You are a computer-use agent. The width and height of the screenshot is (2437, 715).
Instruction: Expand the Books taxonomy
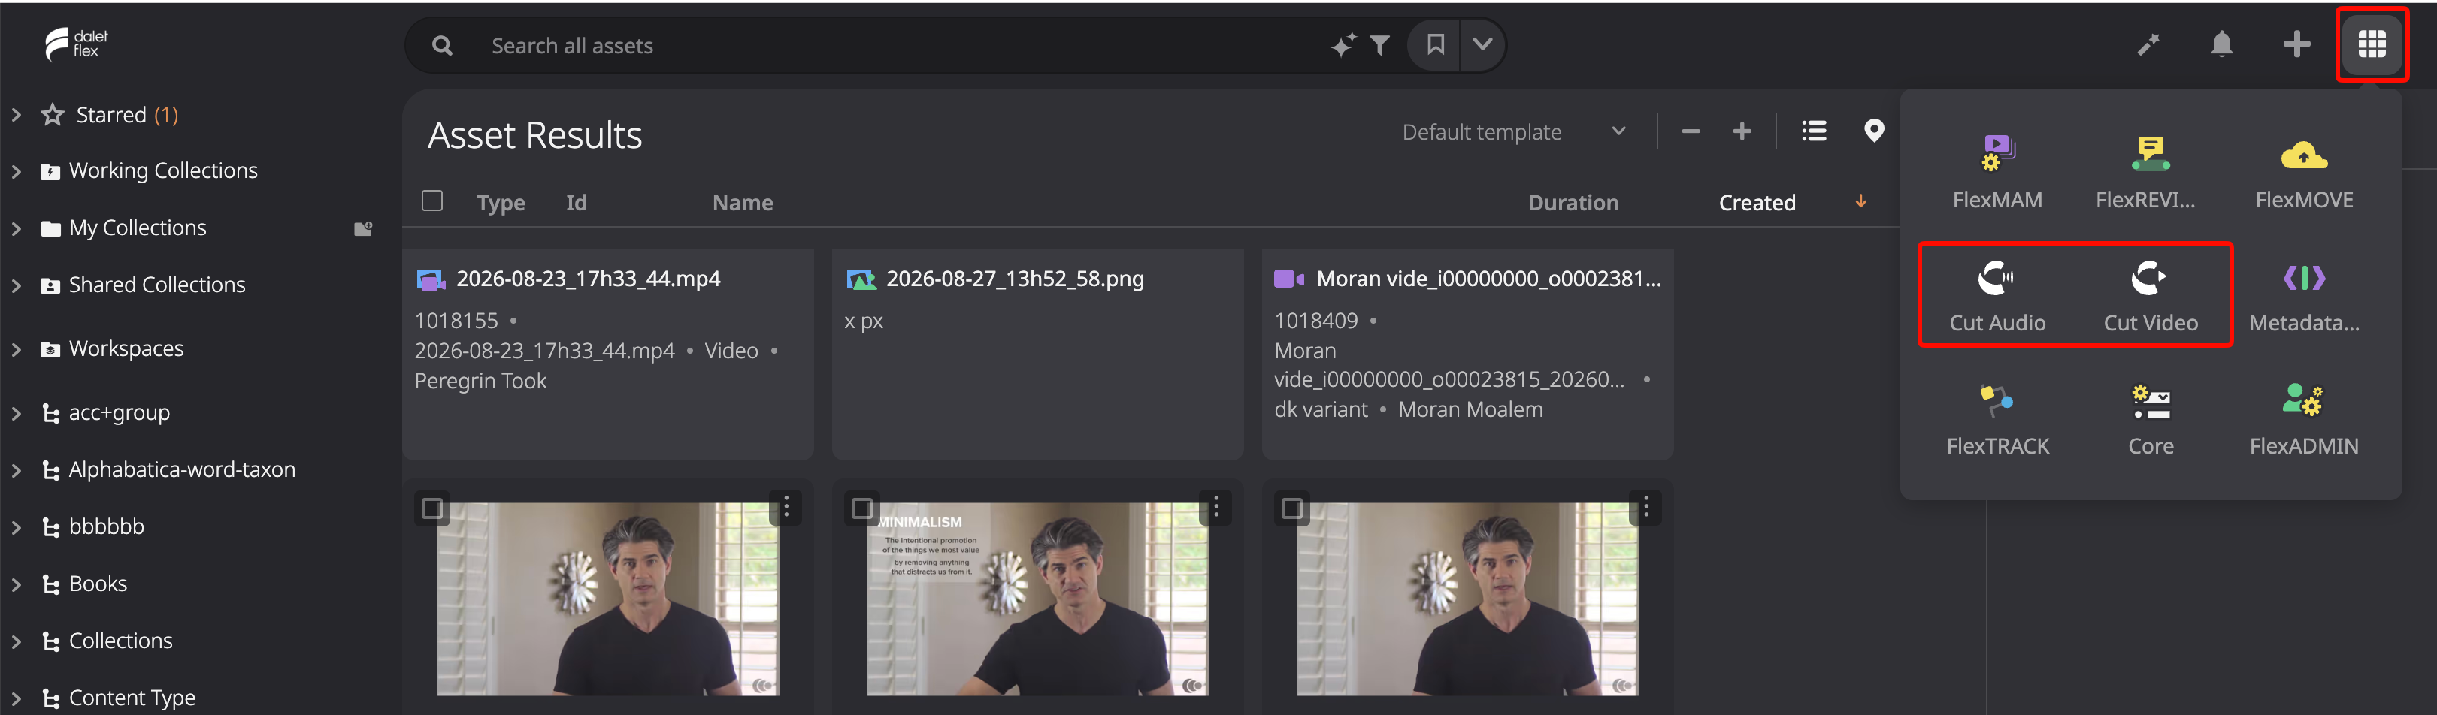click(x=16, y=584)
